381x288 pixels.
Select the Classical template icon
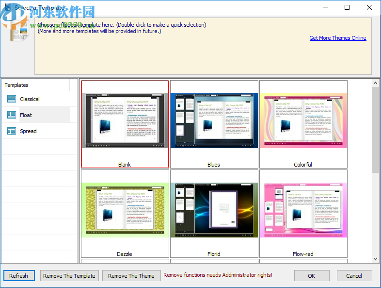tap(12, 99)
